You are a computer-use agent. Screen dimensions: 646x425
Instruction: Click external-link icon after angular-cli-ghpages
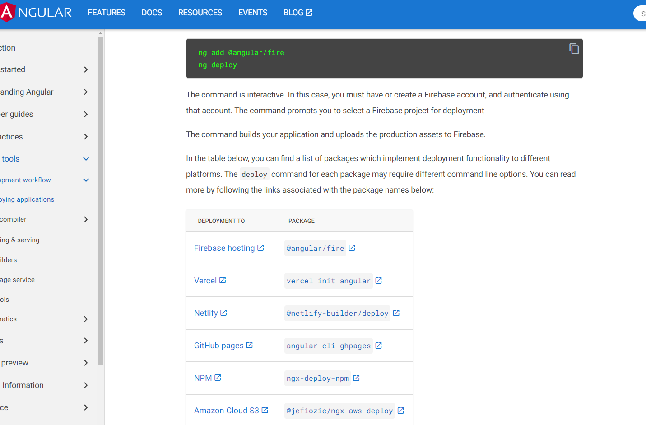pos(379,346)
